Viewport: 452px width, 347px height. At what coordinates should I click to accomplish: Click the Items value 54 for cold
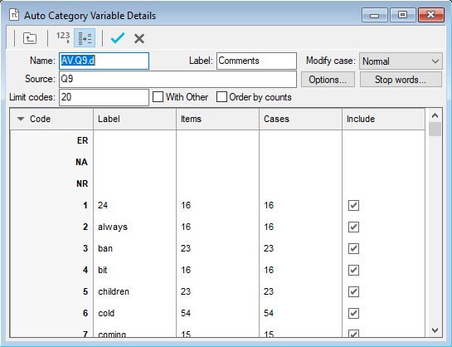pyautogui.click(x=186, y=313)
